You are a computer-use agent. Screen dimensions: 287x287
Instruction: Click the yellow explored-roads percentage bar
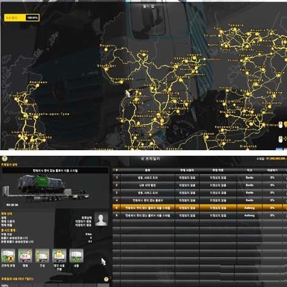[21, 18]
